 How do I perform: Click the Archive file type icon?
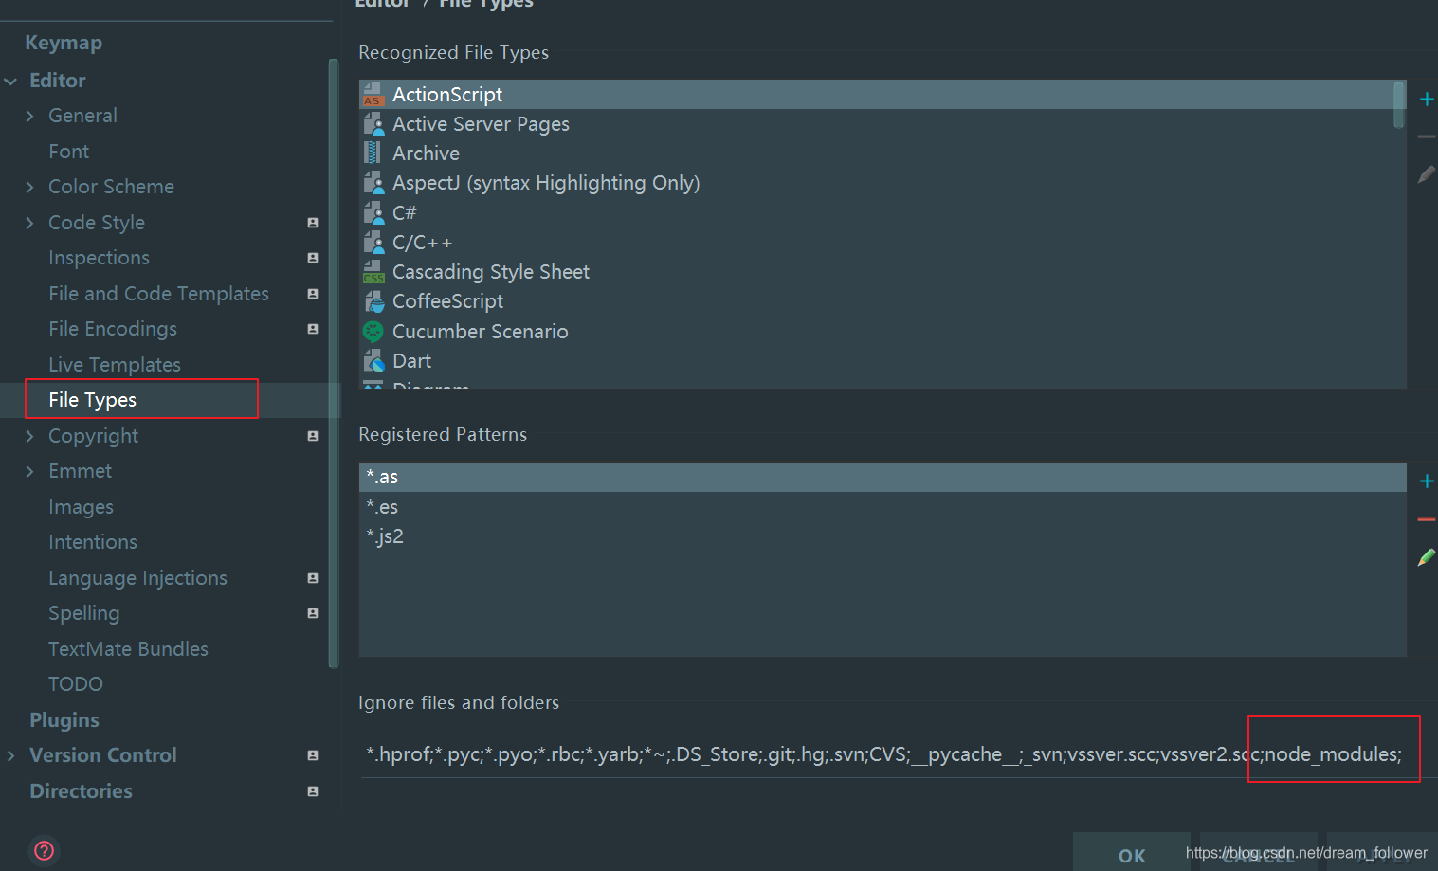tap(373, 154)
